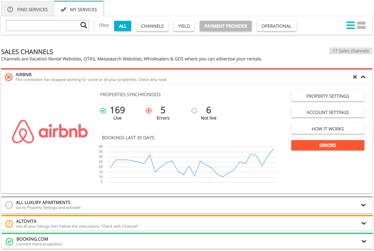The image size is (374, 251).
Task: Click the ALTOVITA channel title
Action: pyautogui.click(x=26, y=221)
